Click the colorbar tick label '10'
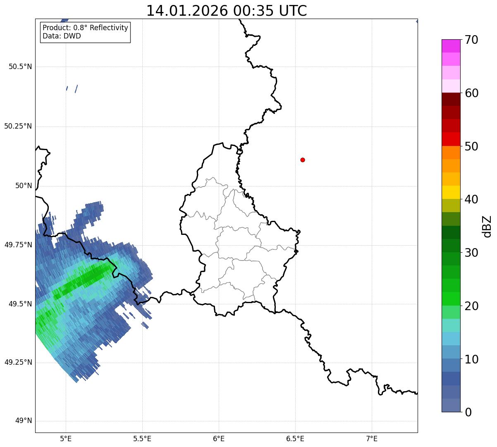Image resolution: width=497 pixels, height=447 pixels. (471, 359)
